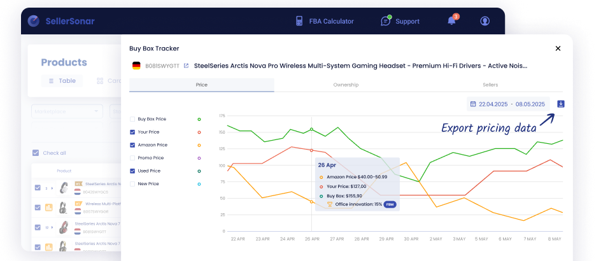The image size is (601, 261).
Task: Click the 8 MAY axis label
Action: point(555,239)
